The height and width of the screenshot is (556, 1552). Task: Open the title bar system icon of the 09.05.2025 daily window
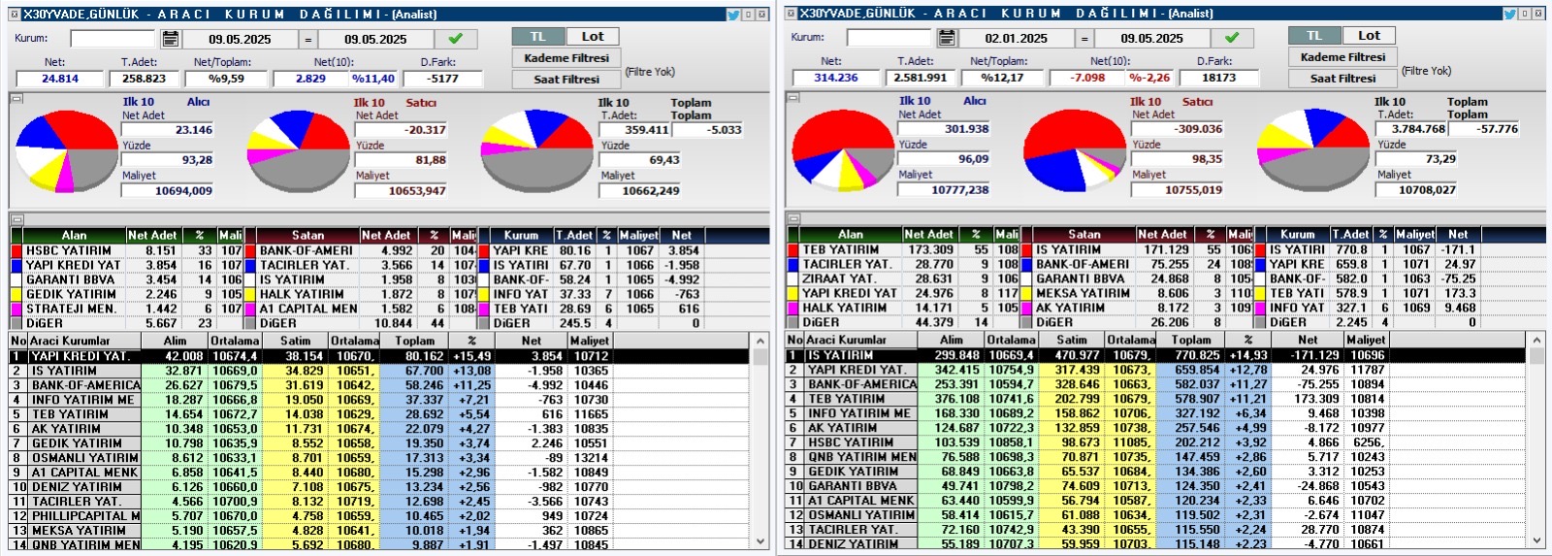tap(15, 14)
